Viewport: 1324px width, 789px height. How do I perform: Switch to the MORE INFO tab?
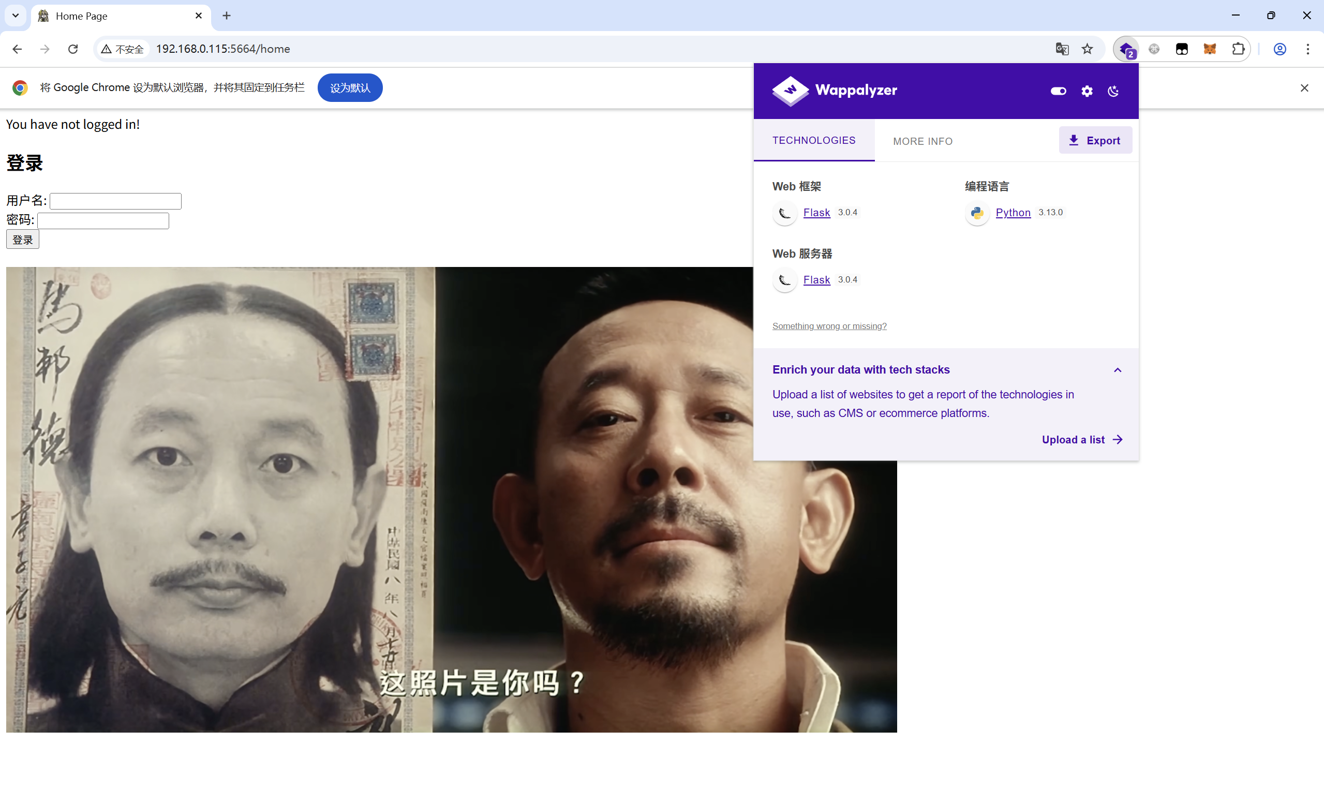(923, 141)
